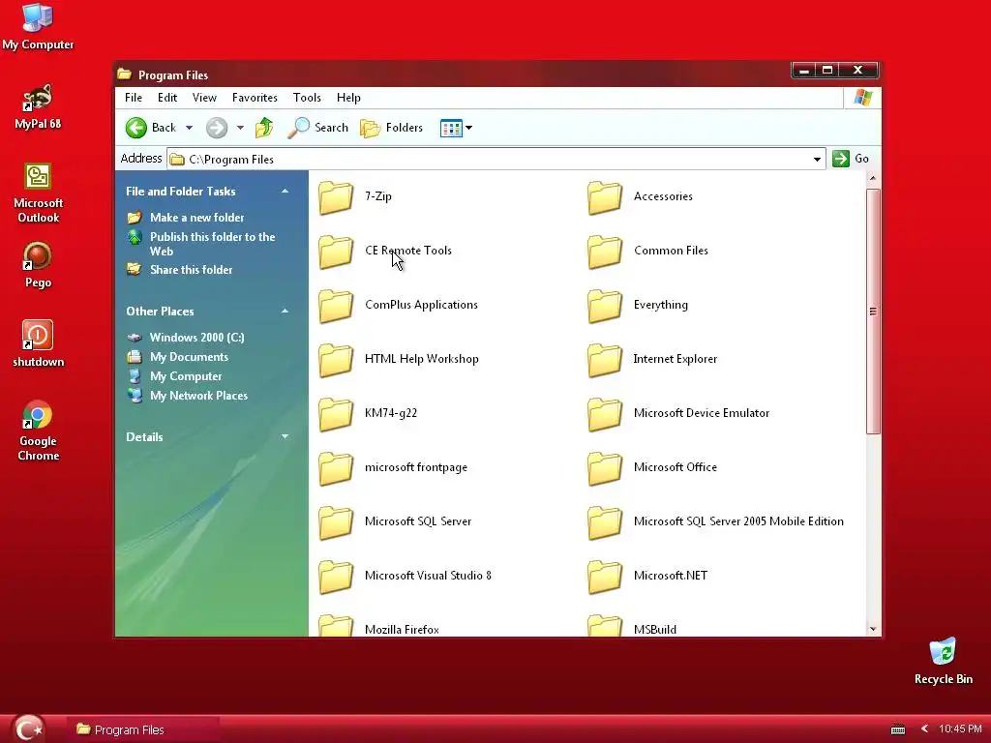Expand the Details panel

(285, 436)
